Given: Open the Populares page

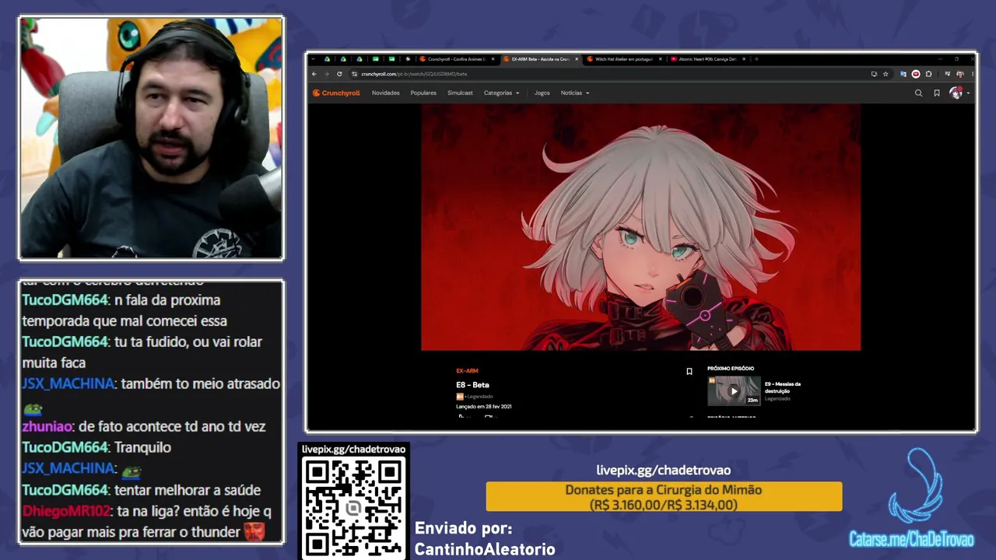Looking at the screenshot, I should point(423,93).
